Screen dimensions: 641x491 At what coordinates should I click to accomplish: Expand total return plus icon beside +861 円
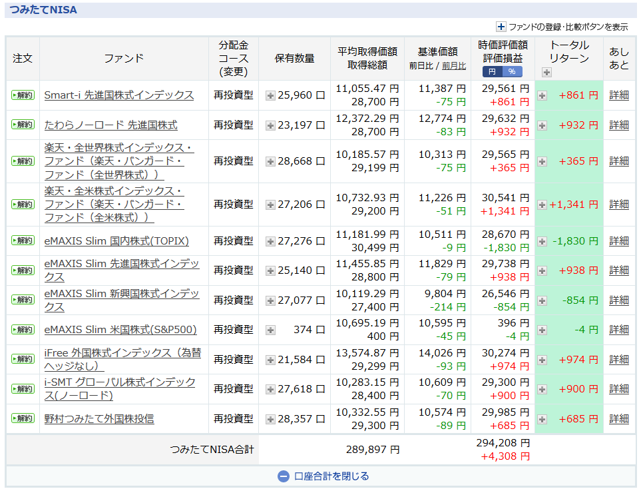[542, 96]
